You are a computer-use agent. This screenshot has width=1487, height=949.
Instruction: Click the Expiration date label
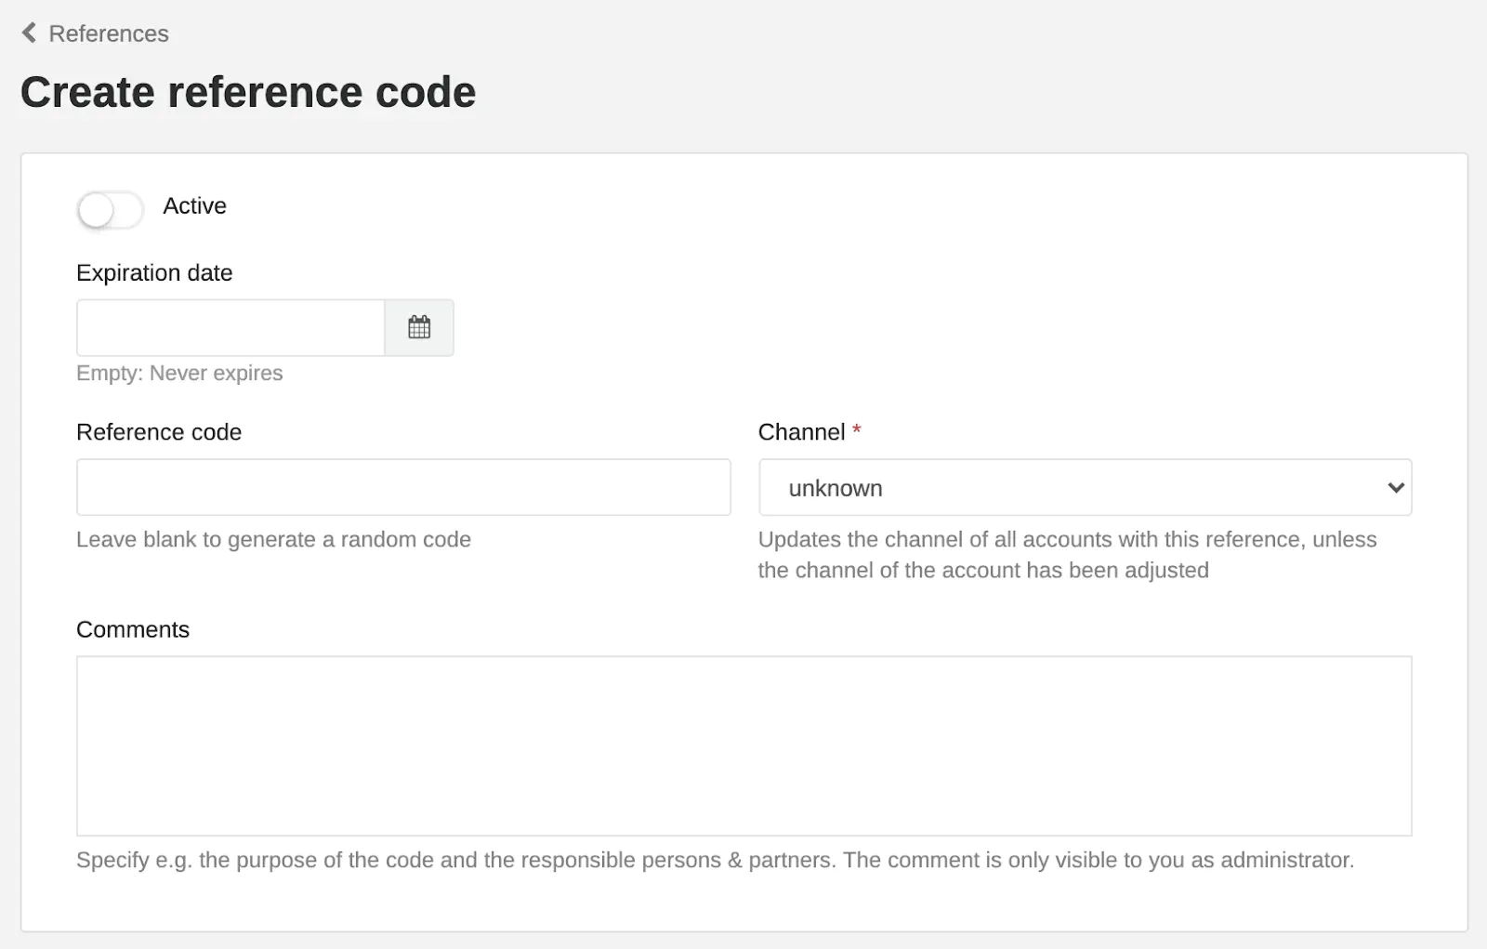click(154, 272)
